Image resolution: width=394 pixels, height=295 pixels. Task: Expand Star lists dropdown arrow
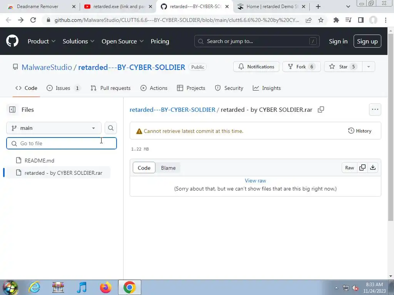(x=368, y=66)
